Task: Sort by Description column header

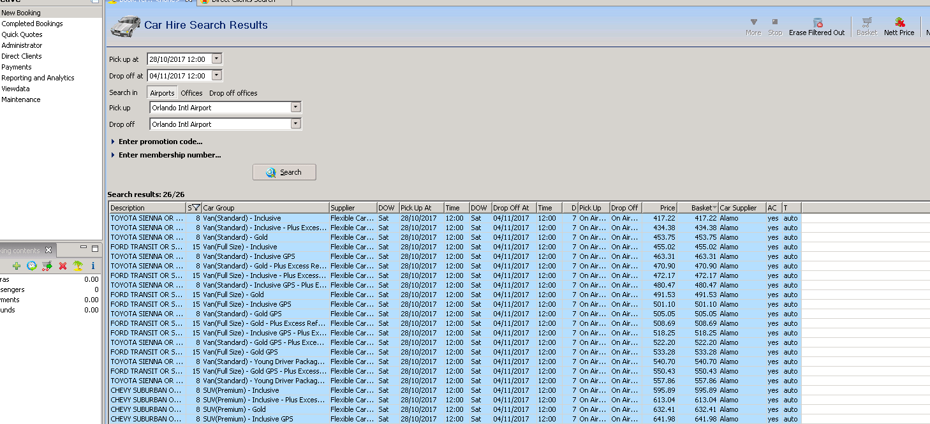Action: (147, 208)
